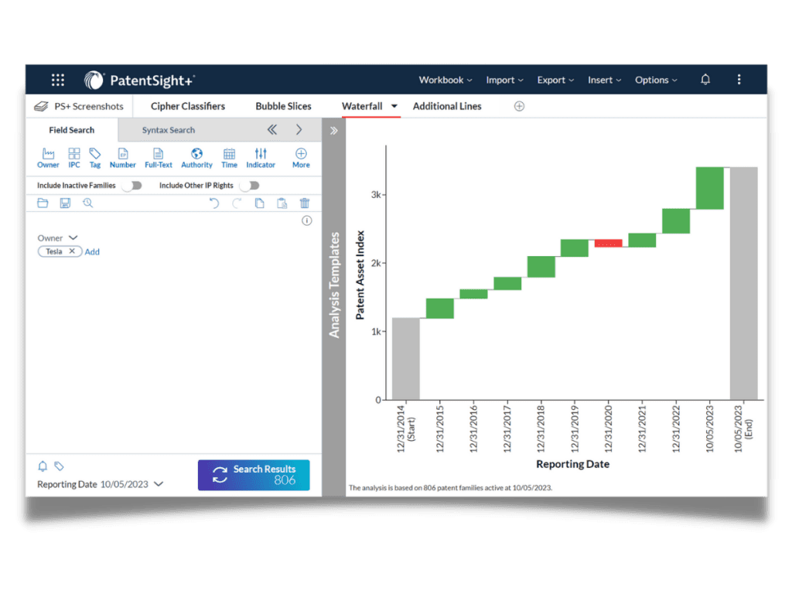Screen dimensions: 792x594
Task: Open the Workbook dropdown menu
Action: (x=445, y=80)
